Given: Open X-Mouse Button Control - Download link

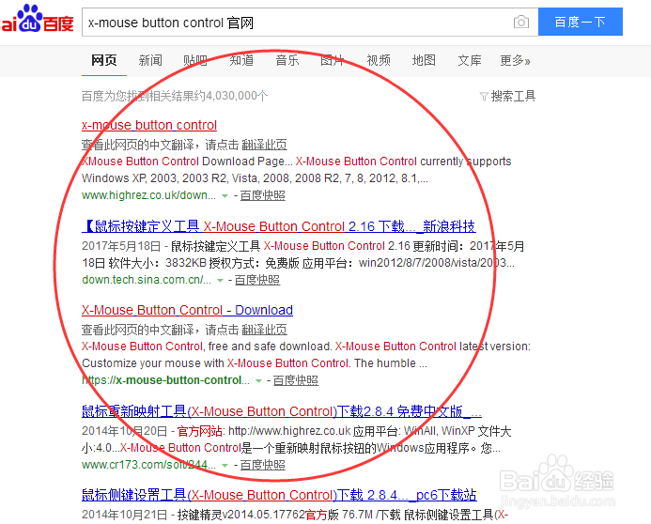Looking at the screenshot, I should 187,310.
